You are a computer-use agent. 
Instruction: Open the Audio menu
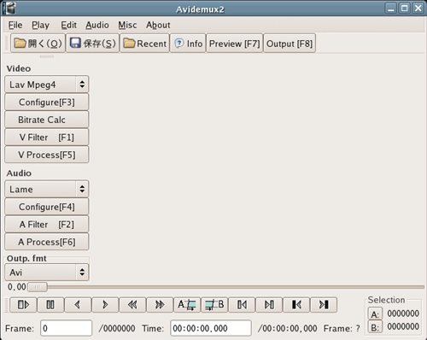pos(97,25)
